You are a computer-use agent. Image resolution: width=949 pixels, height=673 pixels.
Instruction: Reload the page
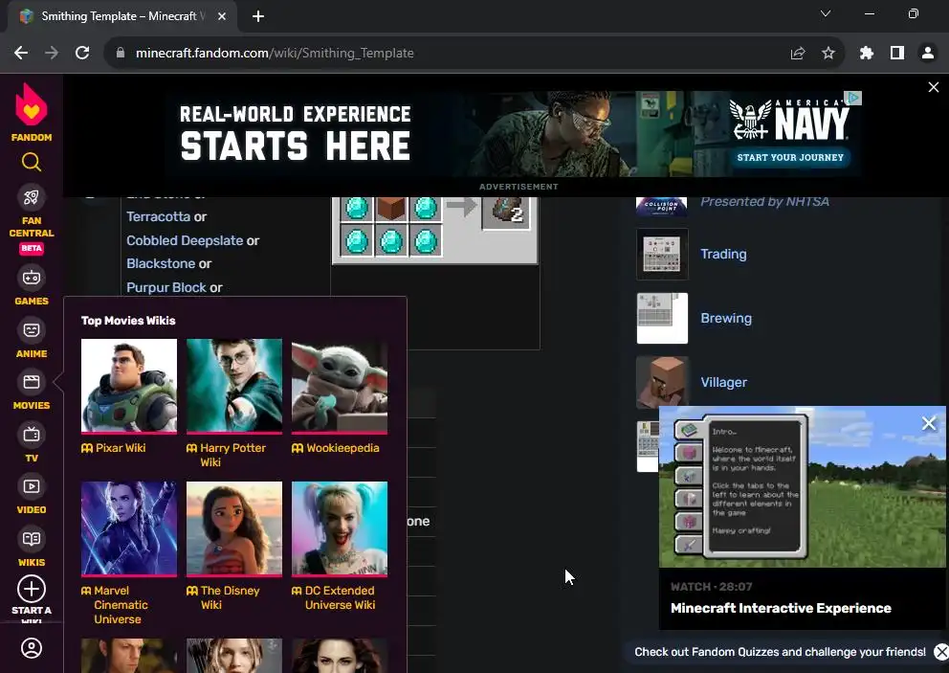click(82, 54)
